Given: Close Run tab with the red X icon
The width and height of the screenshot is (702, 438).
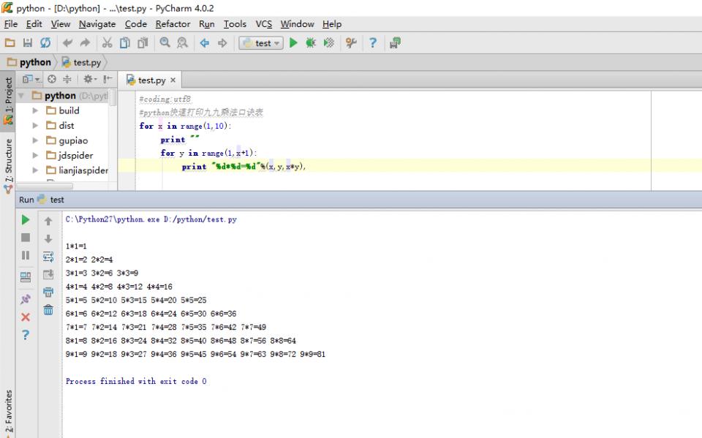Looking at the screenshot, I should tap(26, 317).
